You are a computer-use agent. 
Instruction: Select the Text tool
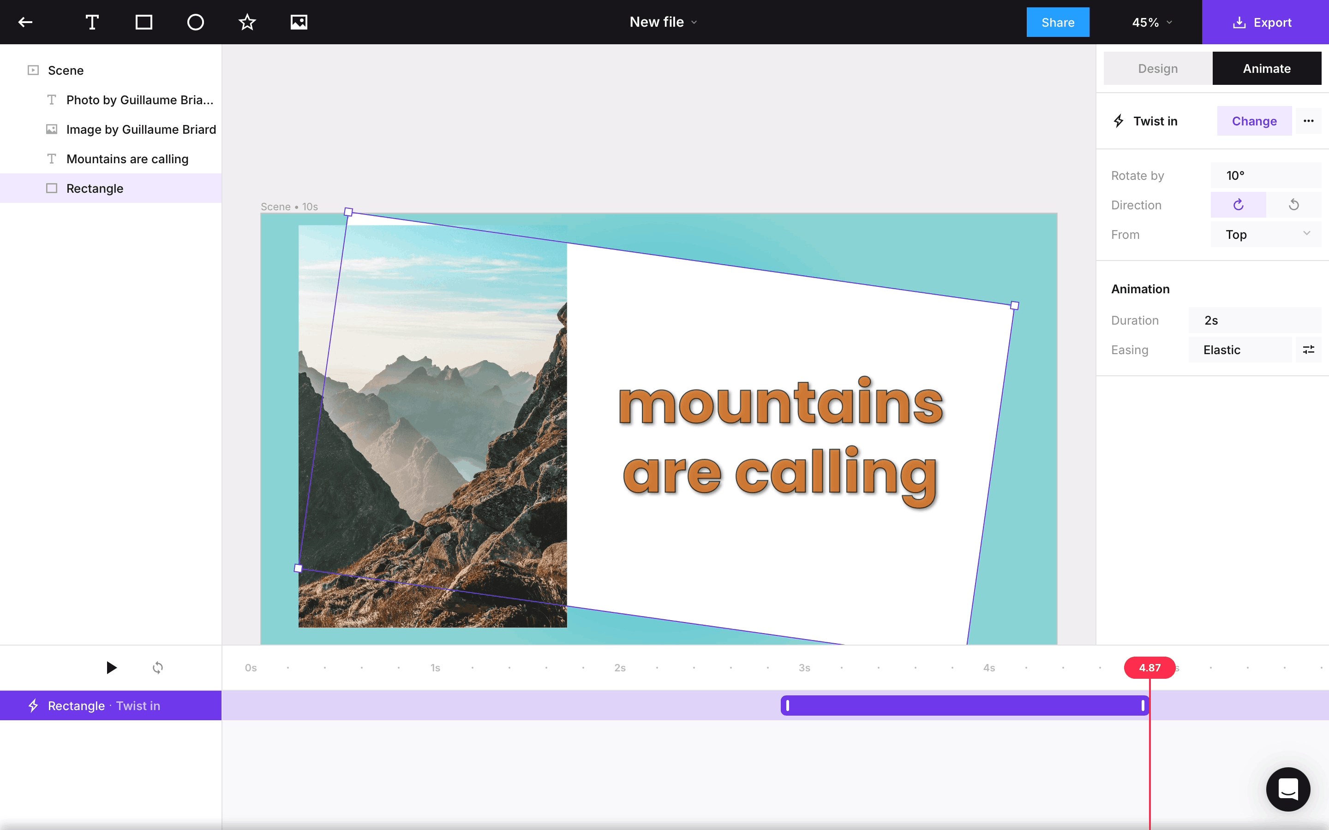click(92, 23)
